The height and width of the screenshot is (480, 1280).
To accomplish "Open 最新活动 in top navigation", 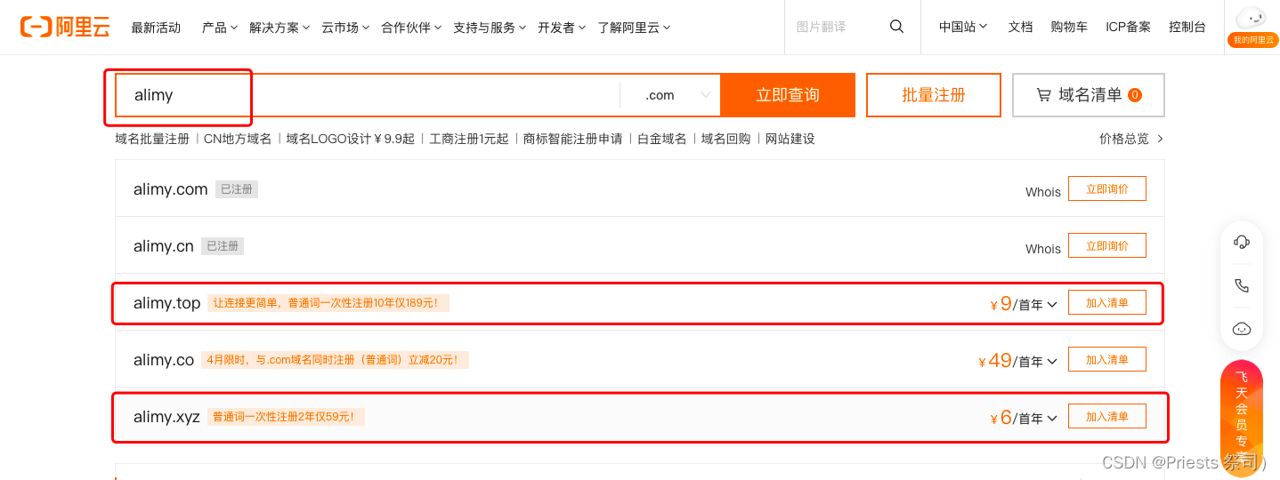I will click(x=156, y=28).
